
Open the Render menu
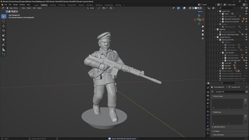(15, 5)
